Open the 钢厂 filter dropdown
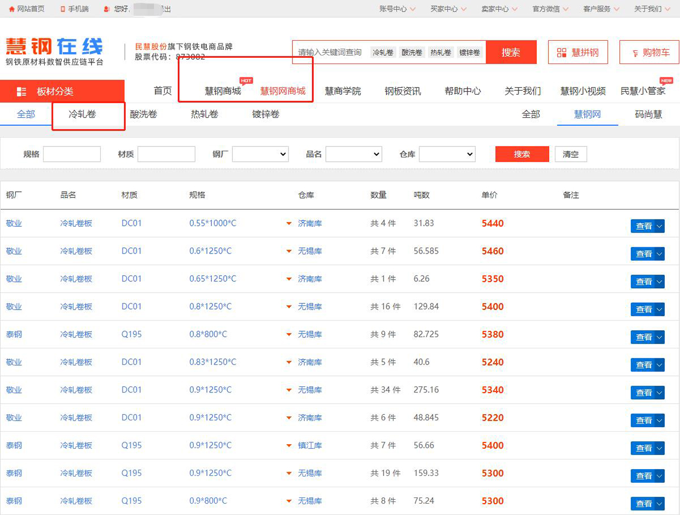680x515 pixels. [260, 154]
